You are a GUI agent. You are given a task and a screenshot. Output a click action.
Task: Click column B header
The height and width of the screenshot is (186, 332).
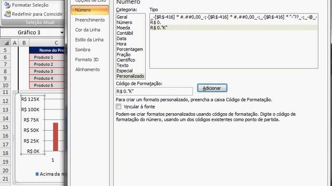click(x=24, y=43)
